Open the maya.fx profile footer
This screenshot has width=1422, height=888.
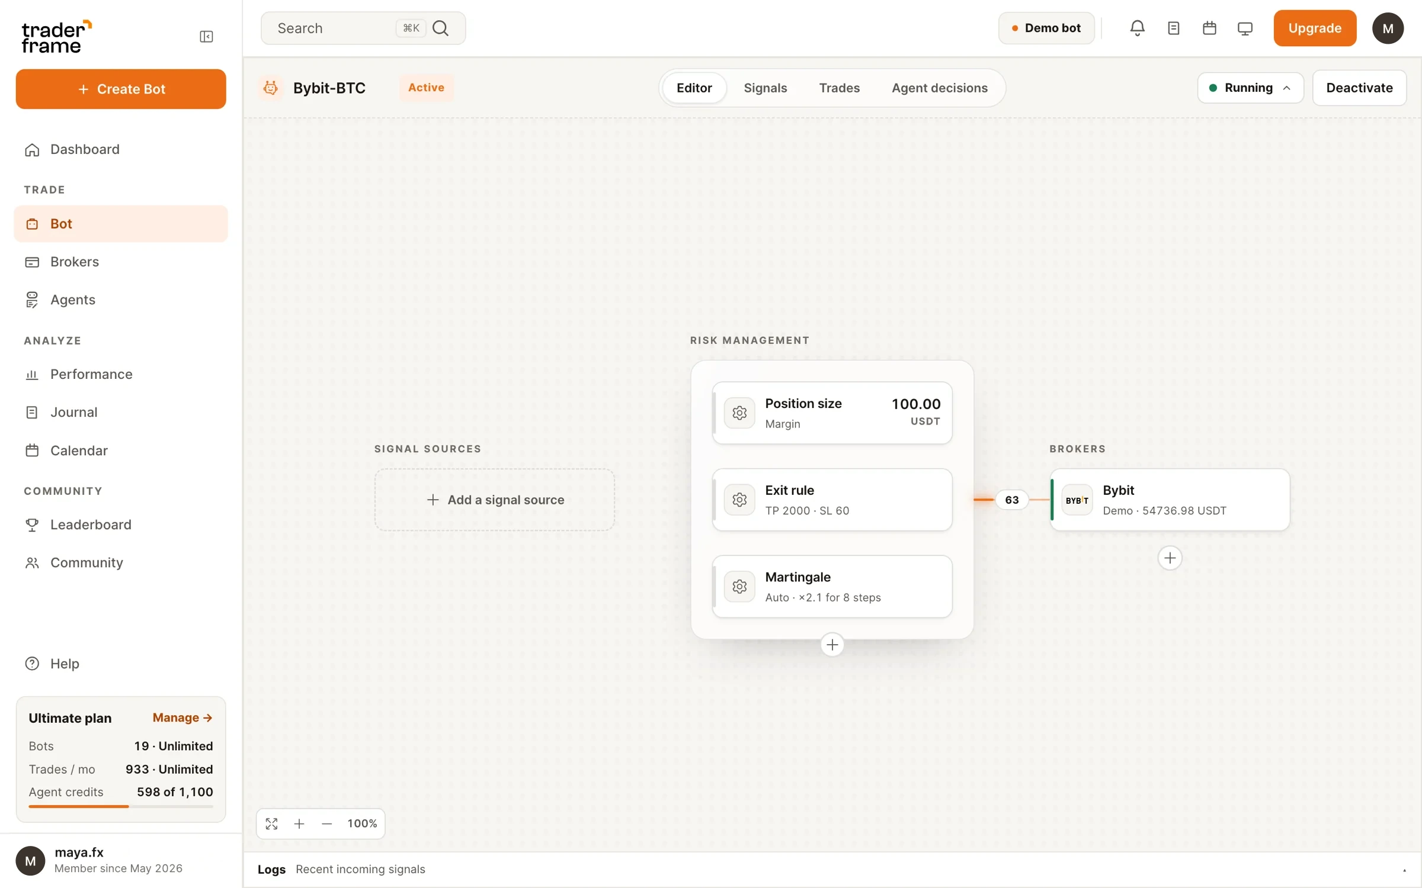(x=121, y=861)
